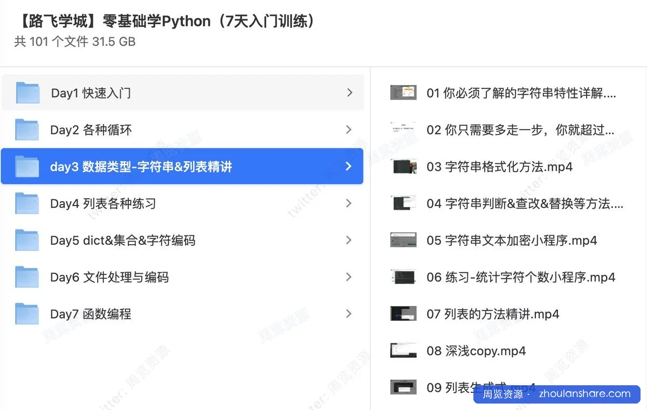The height and width of the screenshot is (410, 647).
Task: Click file name 01 你必须了解的字符串特性详解
Action: pyautogui.click(x=521, y=93)
